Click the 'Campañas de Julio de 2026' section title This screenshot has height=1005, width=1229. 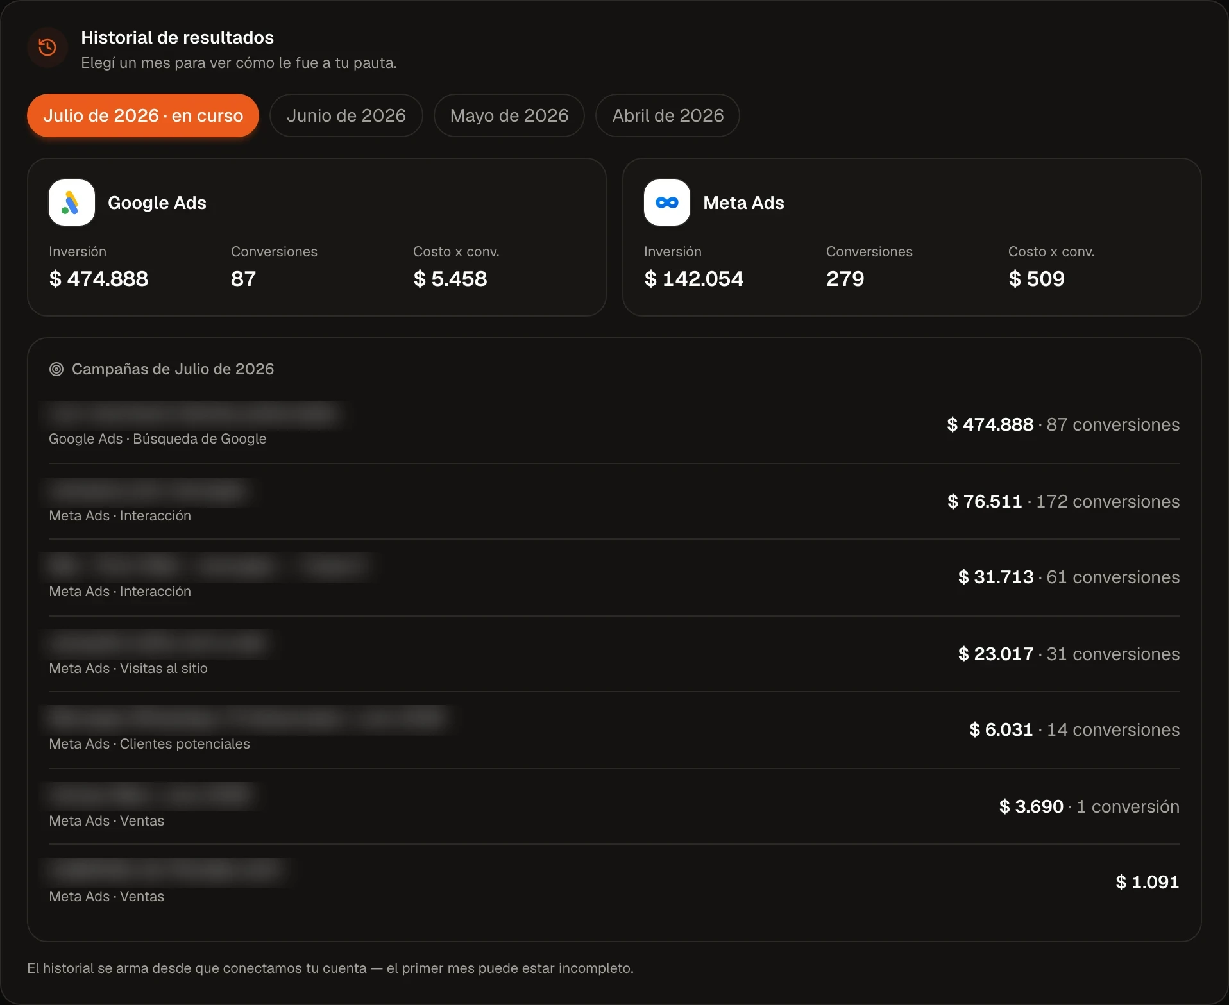pyautogui.click(x=173, y=369)
